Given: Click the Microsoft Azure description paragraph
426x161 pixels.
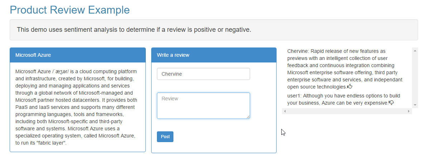Looking at the screenshot, I should pyautogui.click(x=76, y=107).
